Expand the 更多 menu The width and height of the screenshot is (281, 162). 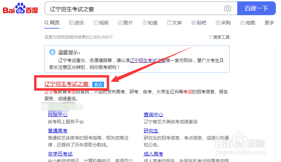269,23
